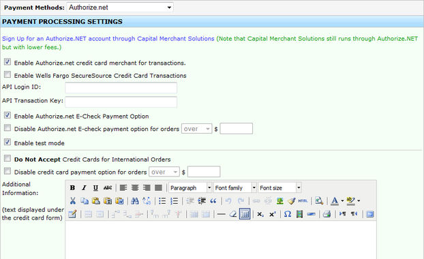
Task: Apply underline formatting
Action: coord(95,187)
